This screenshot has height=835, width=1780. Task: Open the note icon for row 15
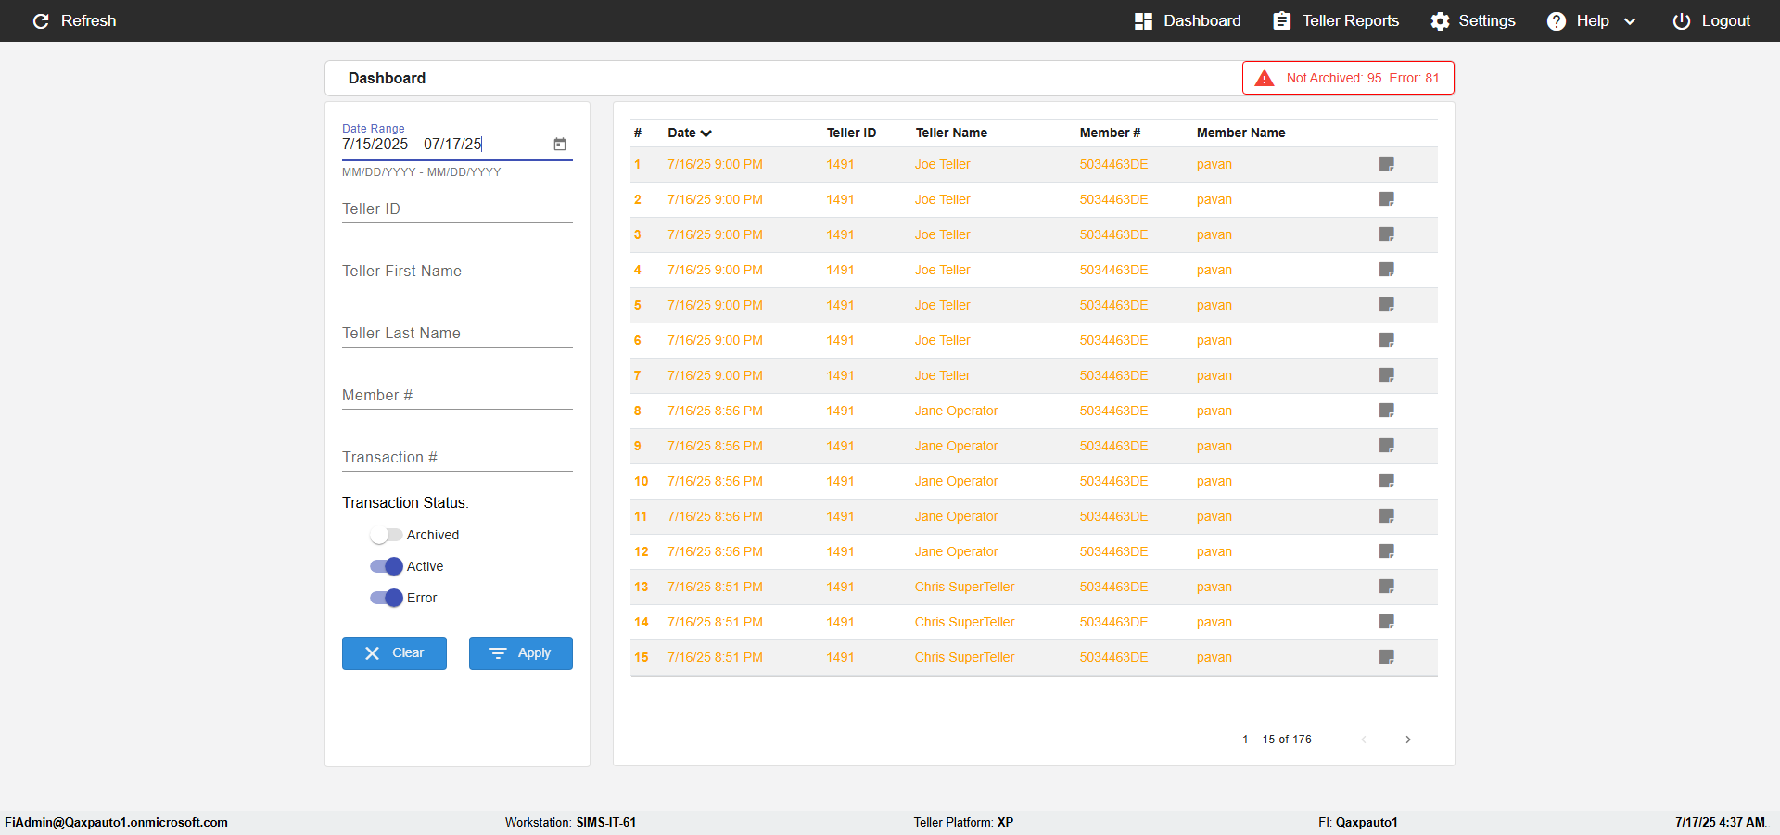coord(1387,657)
